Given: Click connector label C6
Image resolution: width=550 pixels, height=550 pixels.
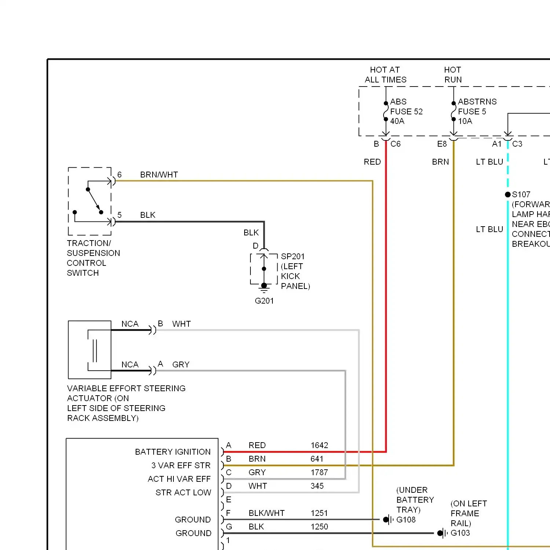Looking at the screenshot, I should tap(396, 144).
